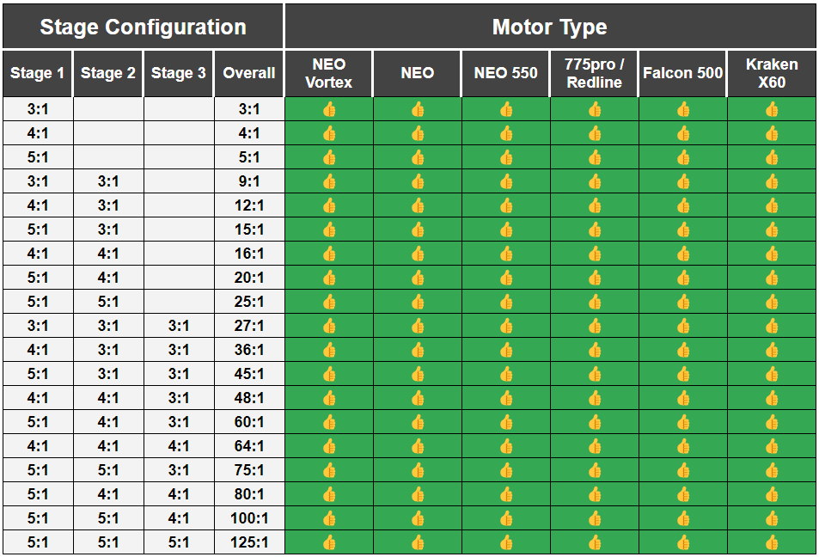The image size is (819, 557).
Task: Click Kraken X60 thumbs-up in 125:1 row
Action: (x=772, y=542)
